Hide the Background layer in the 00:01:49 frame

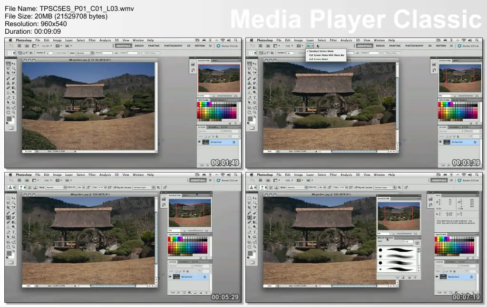[x=199, y=142]
